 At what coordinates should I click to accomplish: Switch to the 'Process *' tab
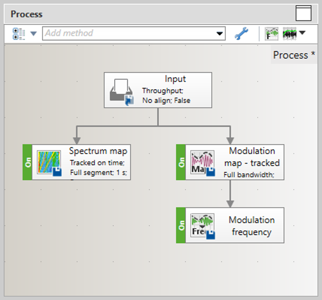click(x=294, y=55)
